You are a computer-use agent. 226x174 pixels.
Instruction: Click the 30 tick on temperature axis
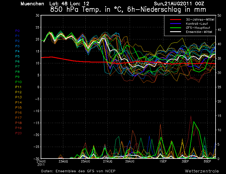[x=37, y=15]
